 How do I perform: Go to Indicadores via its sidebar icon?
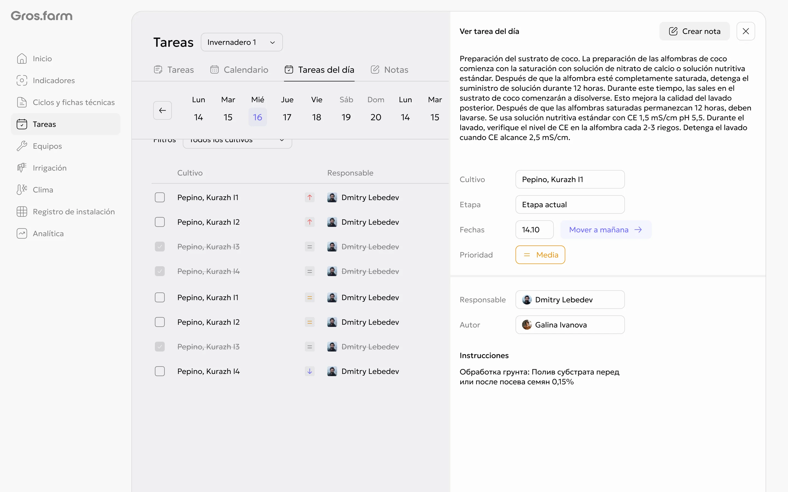click(22, 80)
